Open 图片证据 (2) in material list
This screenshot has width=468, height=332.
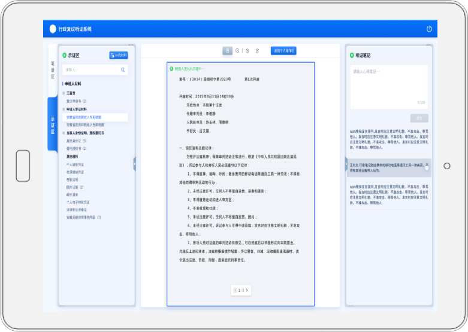(76, 187)
